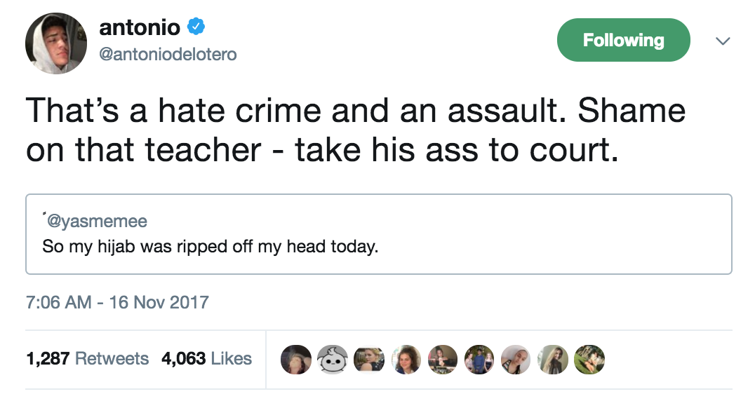Screen dimensions: 755x401
Task: Click the fourth liker avatar with curly hair
Action: tap(406, 359)
